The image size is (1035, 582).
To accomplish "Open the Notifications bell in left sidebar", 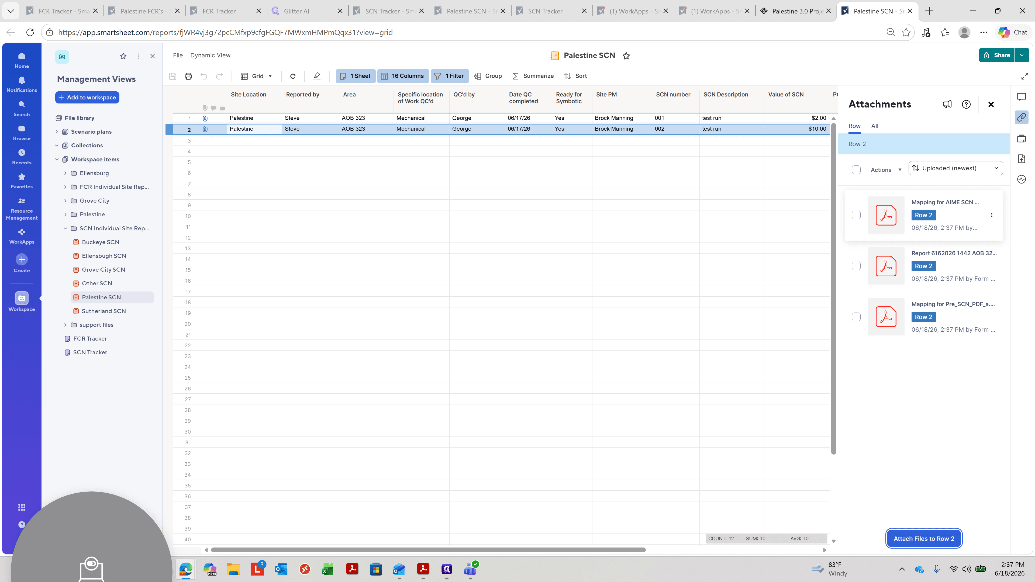I will (x=22, y=84).
